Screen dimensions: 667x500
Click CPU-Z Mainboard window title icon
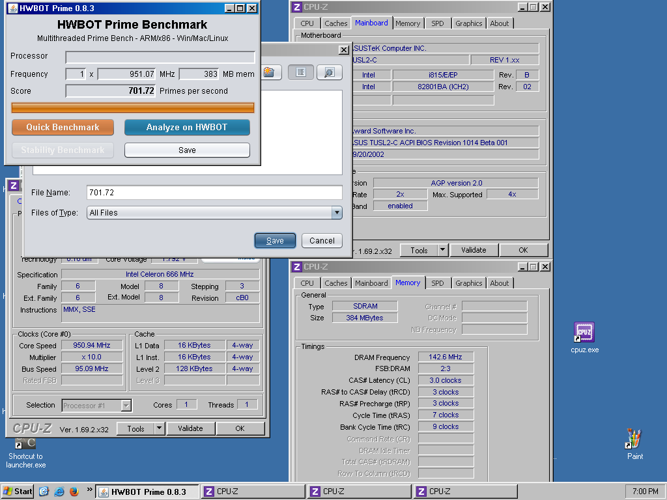(297, 7)
